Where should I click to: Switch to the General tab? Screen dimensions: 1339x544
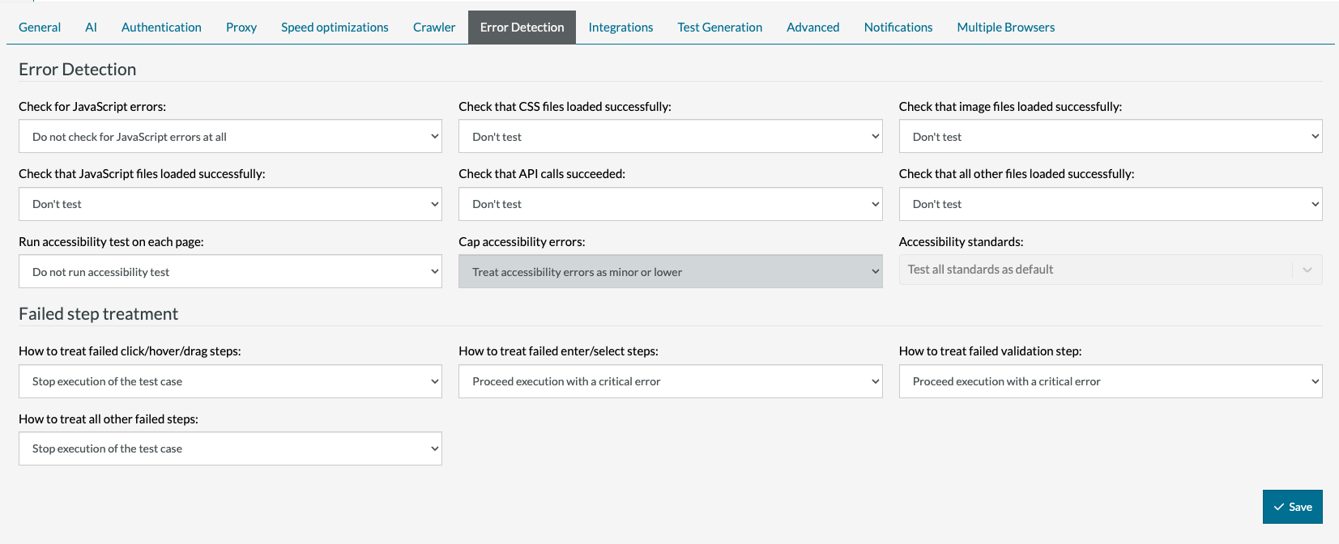click(40, 28)
